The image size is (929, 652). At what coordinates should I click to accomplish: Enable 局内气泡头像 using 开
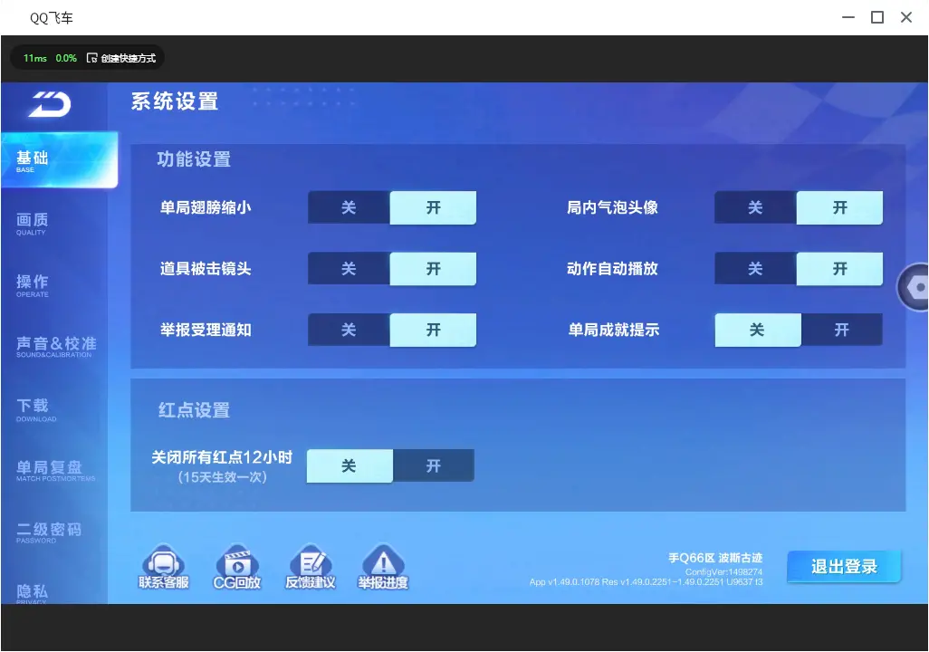(x=839, y=207)
